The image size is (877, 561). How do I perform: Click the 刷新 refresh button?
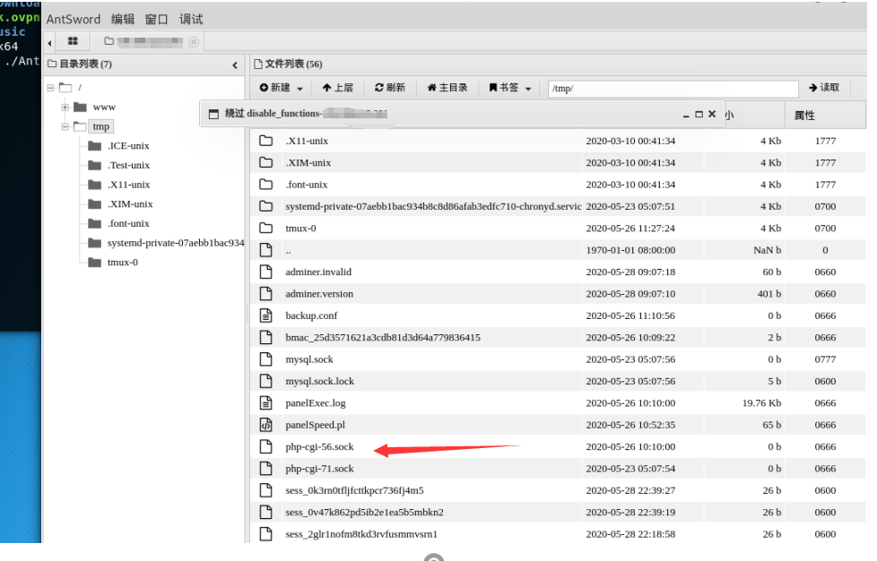coord(388,88)
